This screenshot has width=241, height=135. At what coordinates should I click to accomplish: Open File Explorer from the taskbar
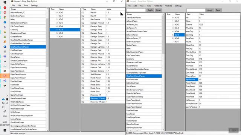coord(5,32)
